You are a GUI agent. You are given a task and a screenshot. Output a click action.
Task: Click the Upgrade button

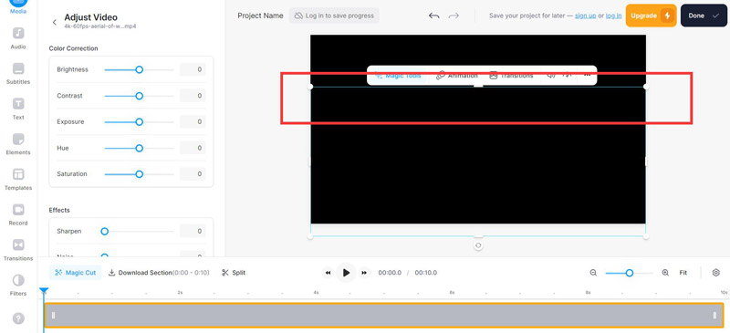click(x=651, y=16)
